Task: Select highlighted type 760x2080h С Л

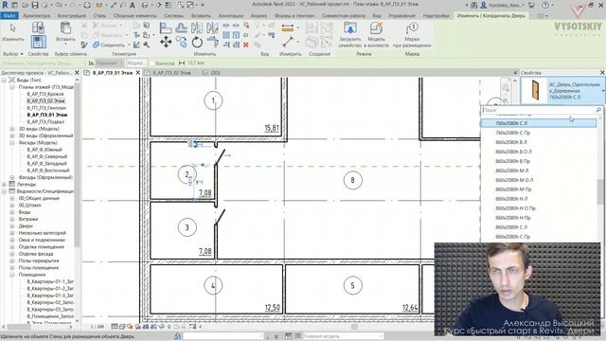Action: (x=539, y=123)
